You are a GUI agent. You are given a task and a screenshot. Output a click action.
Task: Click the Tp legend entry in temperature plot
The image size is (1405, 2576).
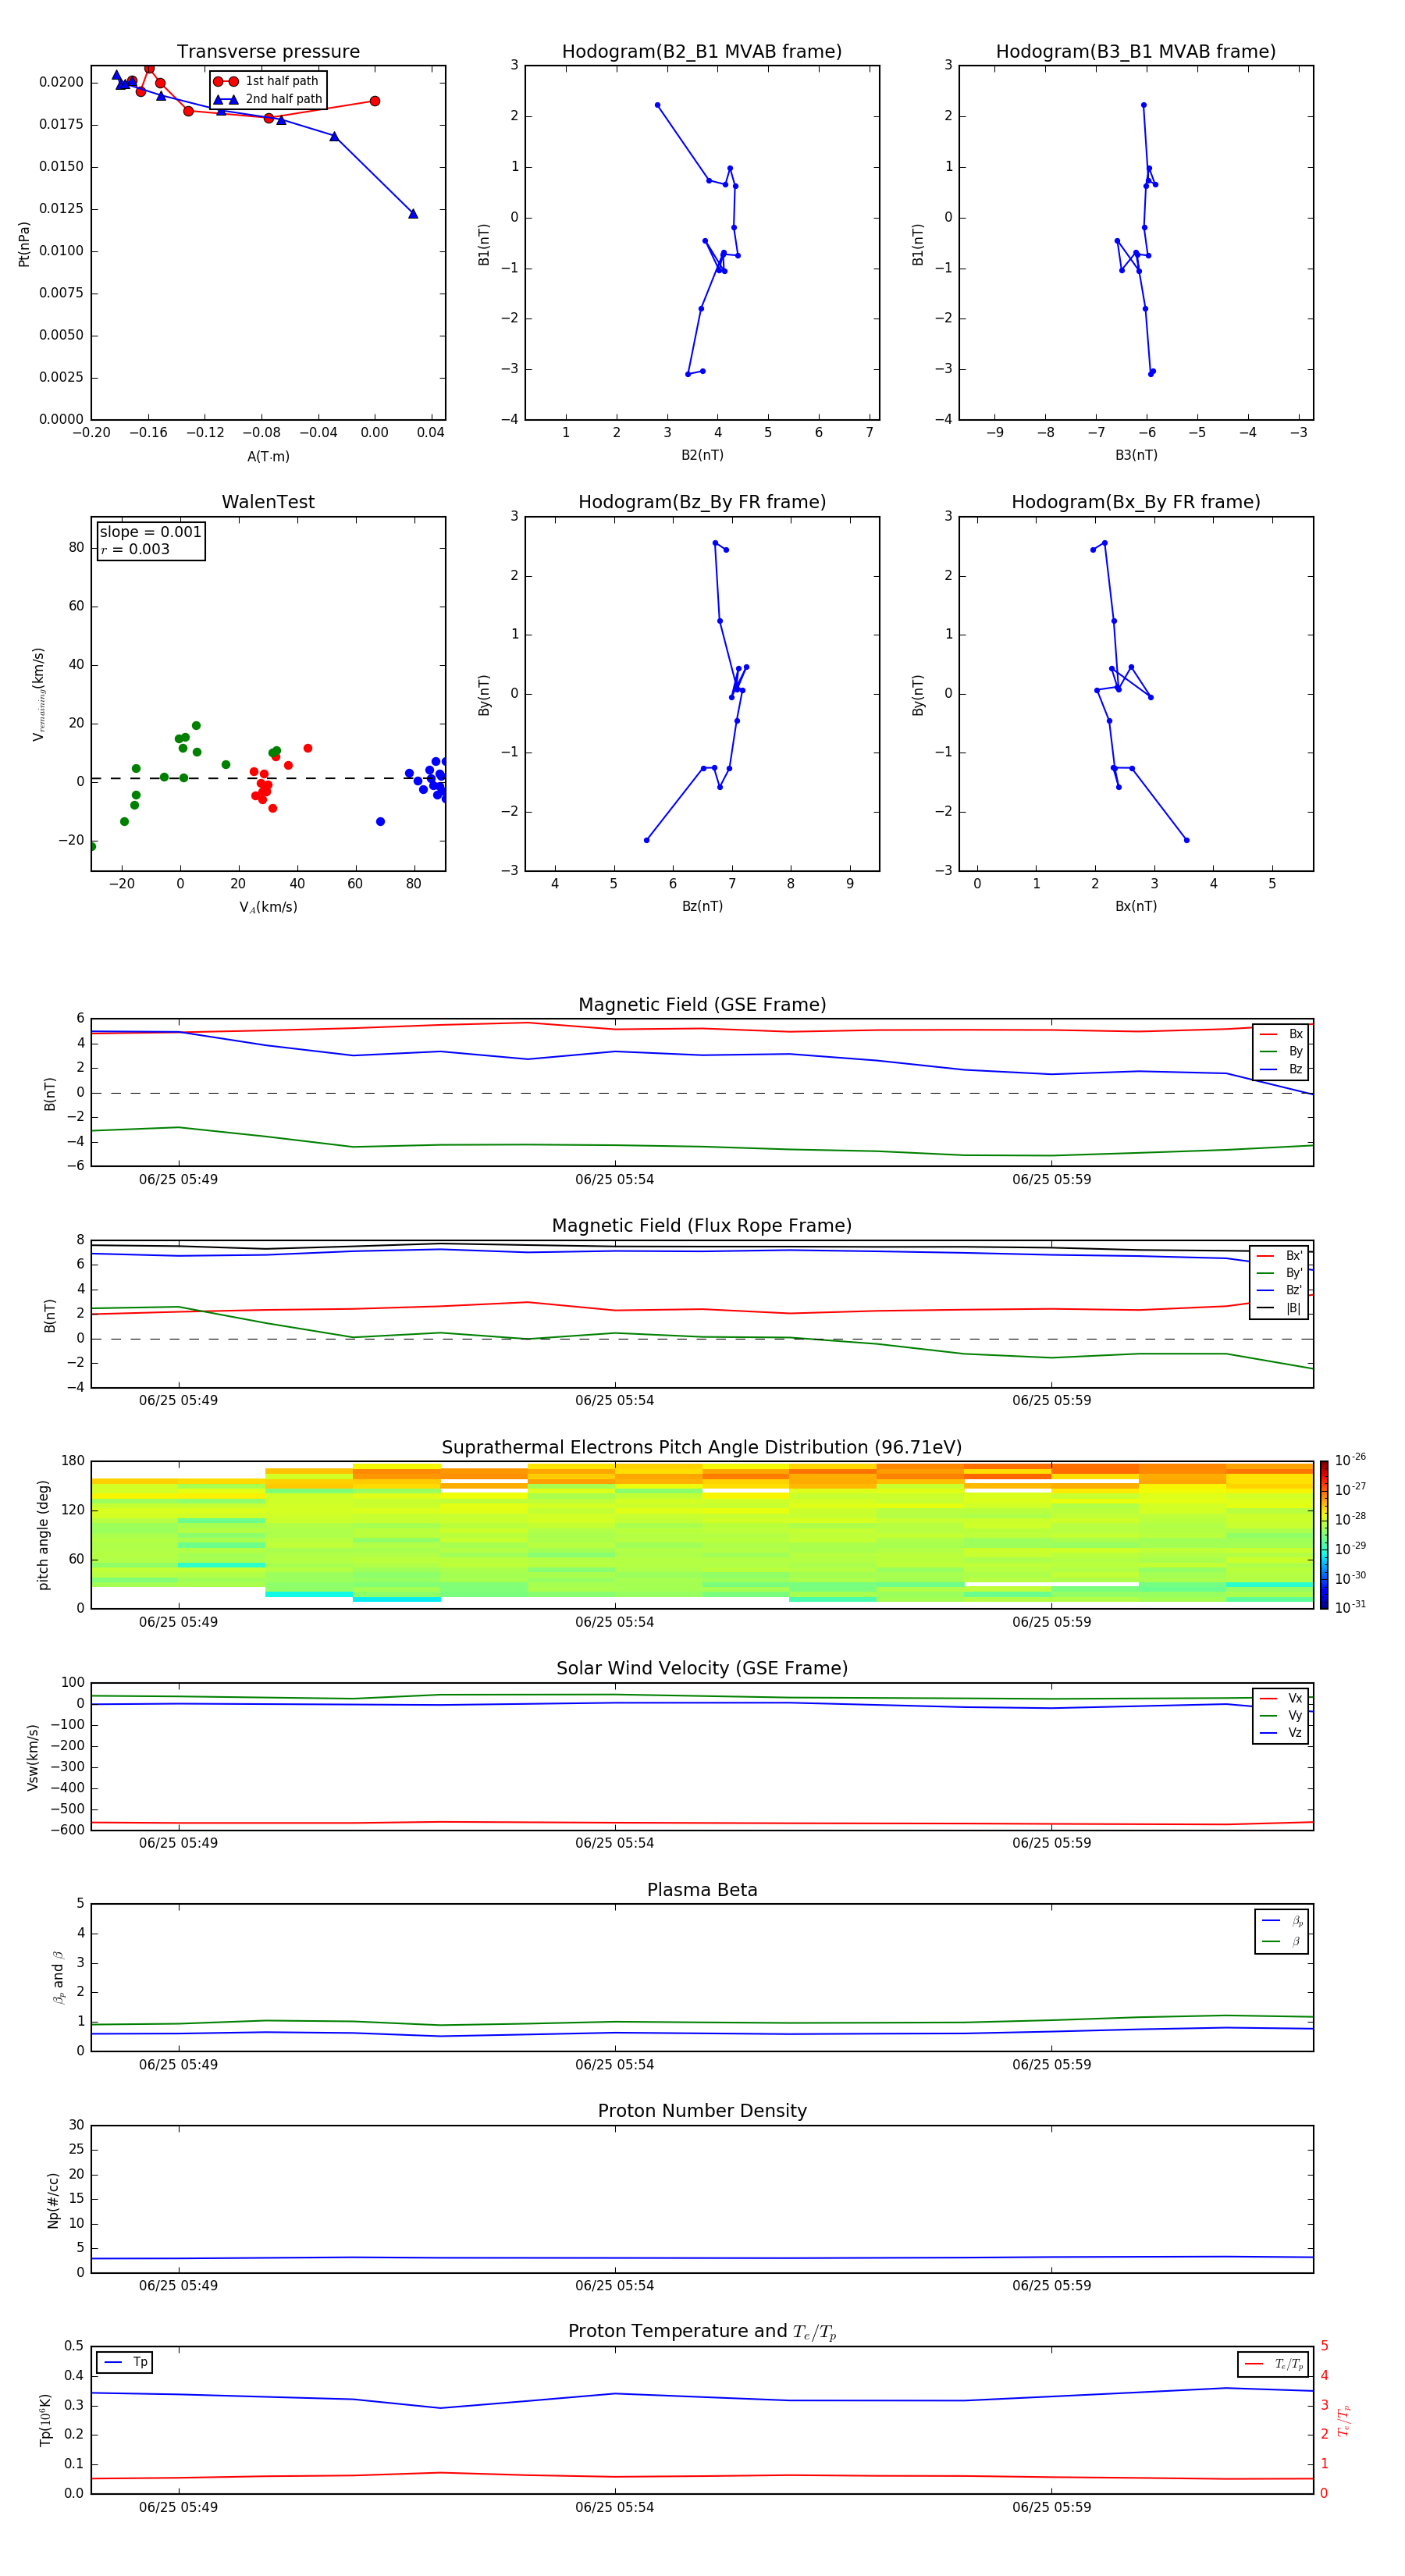[x=125, y=2362]
